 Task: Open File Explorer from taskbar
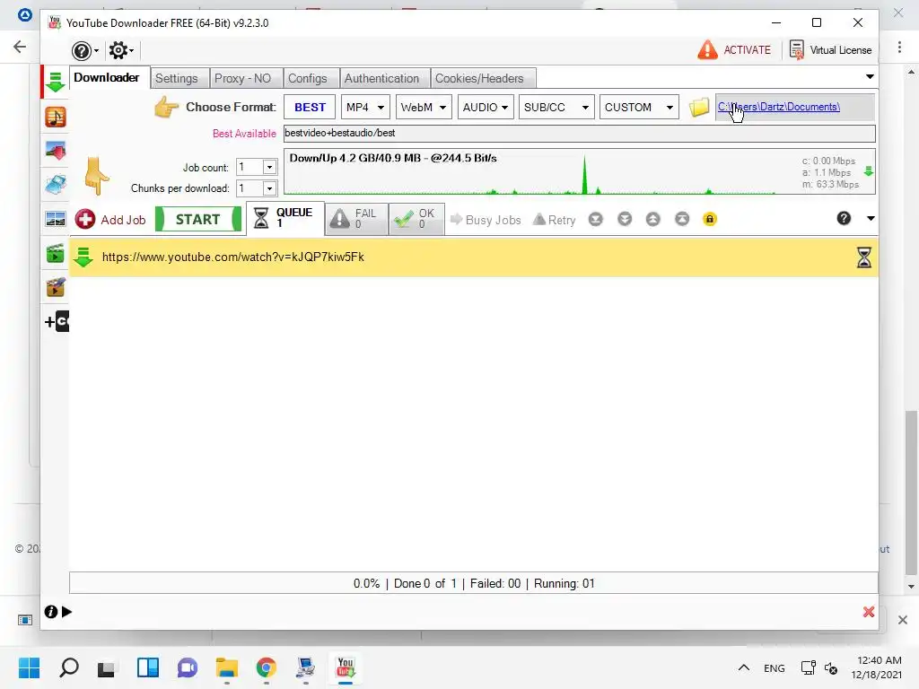227,667
